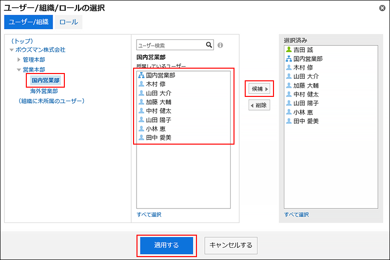Select 吉田 誠 name in selected list
The width and height of the screenshot is (390, 260).
(303, 50)
